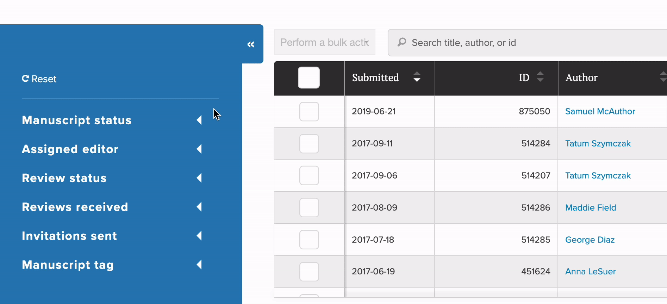Select checkbox for manuscript 514286
This screenshot has height=304, width=667.
pyautogui.click(x=309, y=207)
